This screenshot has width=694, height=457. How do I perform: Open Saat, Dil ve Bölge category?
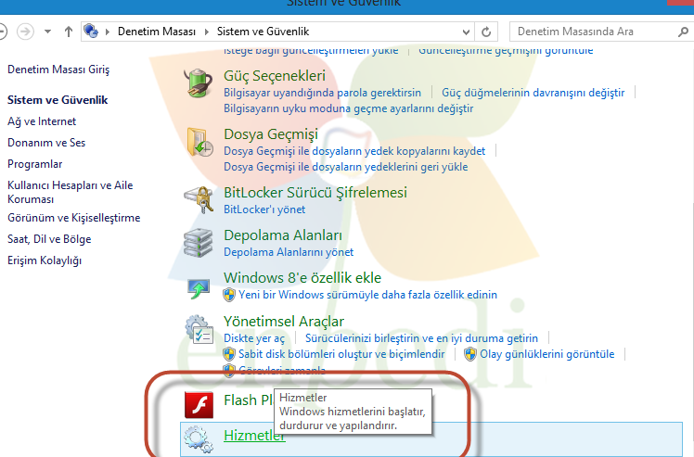49,239
